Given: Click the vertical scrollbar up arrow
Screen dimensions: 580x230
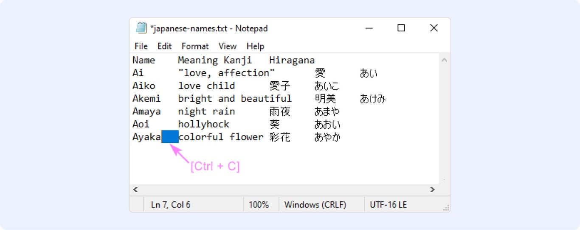Looking at the screenshot, I should tap(444, 60).
